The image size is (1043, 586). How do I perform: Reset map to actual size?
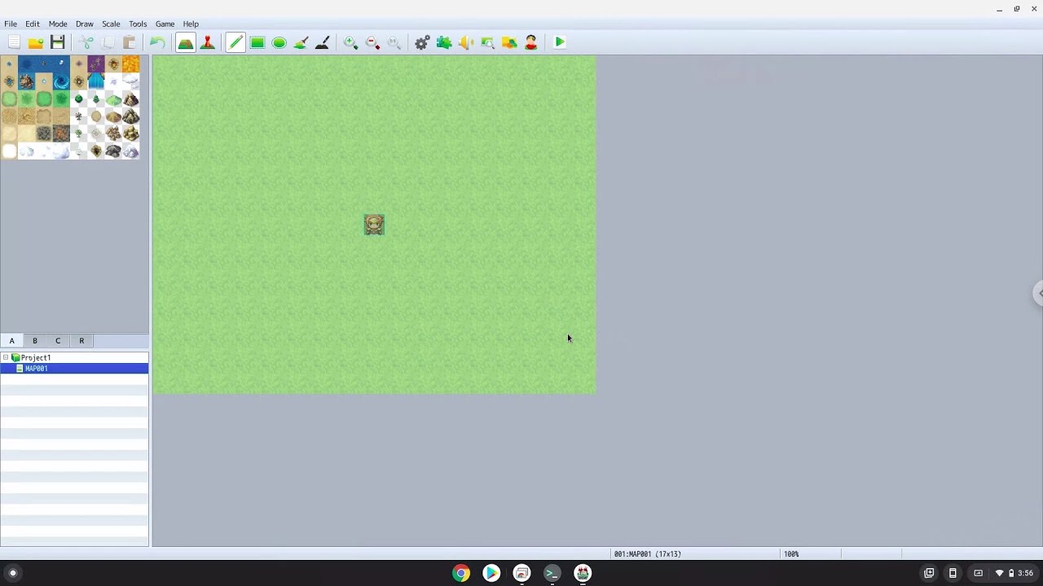tap(394, 42)
